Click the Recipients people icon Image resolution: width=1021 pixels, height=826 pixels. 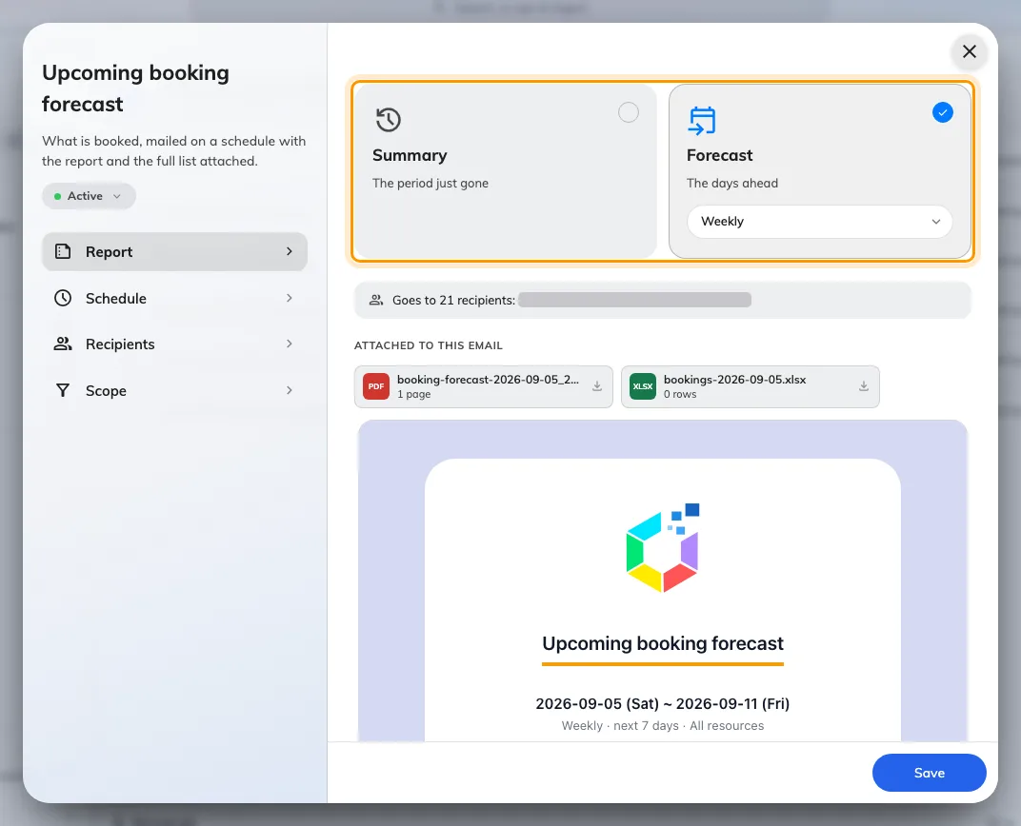point(63,344)
